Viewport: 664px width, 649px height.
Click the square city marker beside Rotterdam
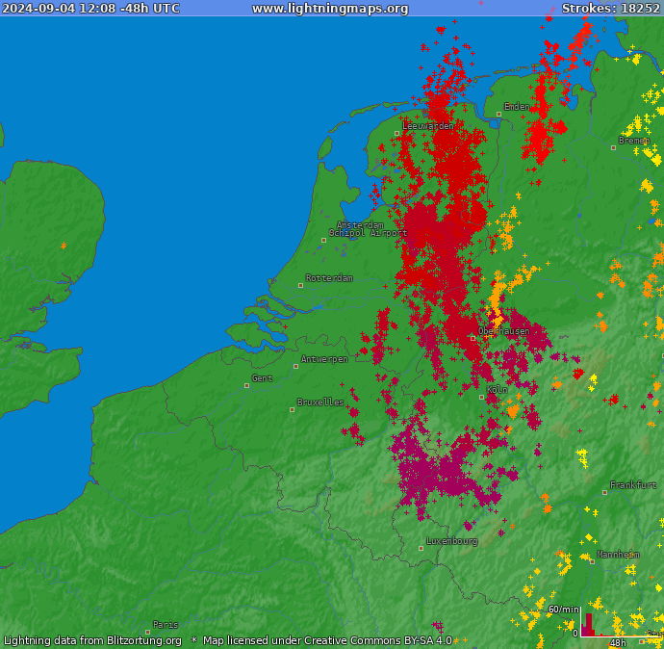pyautogui.click(x=300, y=286)
